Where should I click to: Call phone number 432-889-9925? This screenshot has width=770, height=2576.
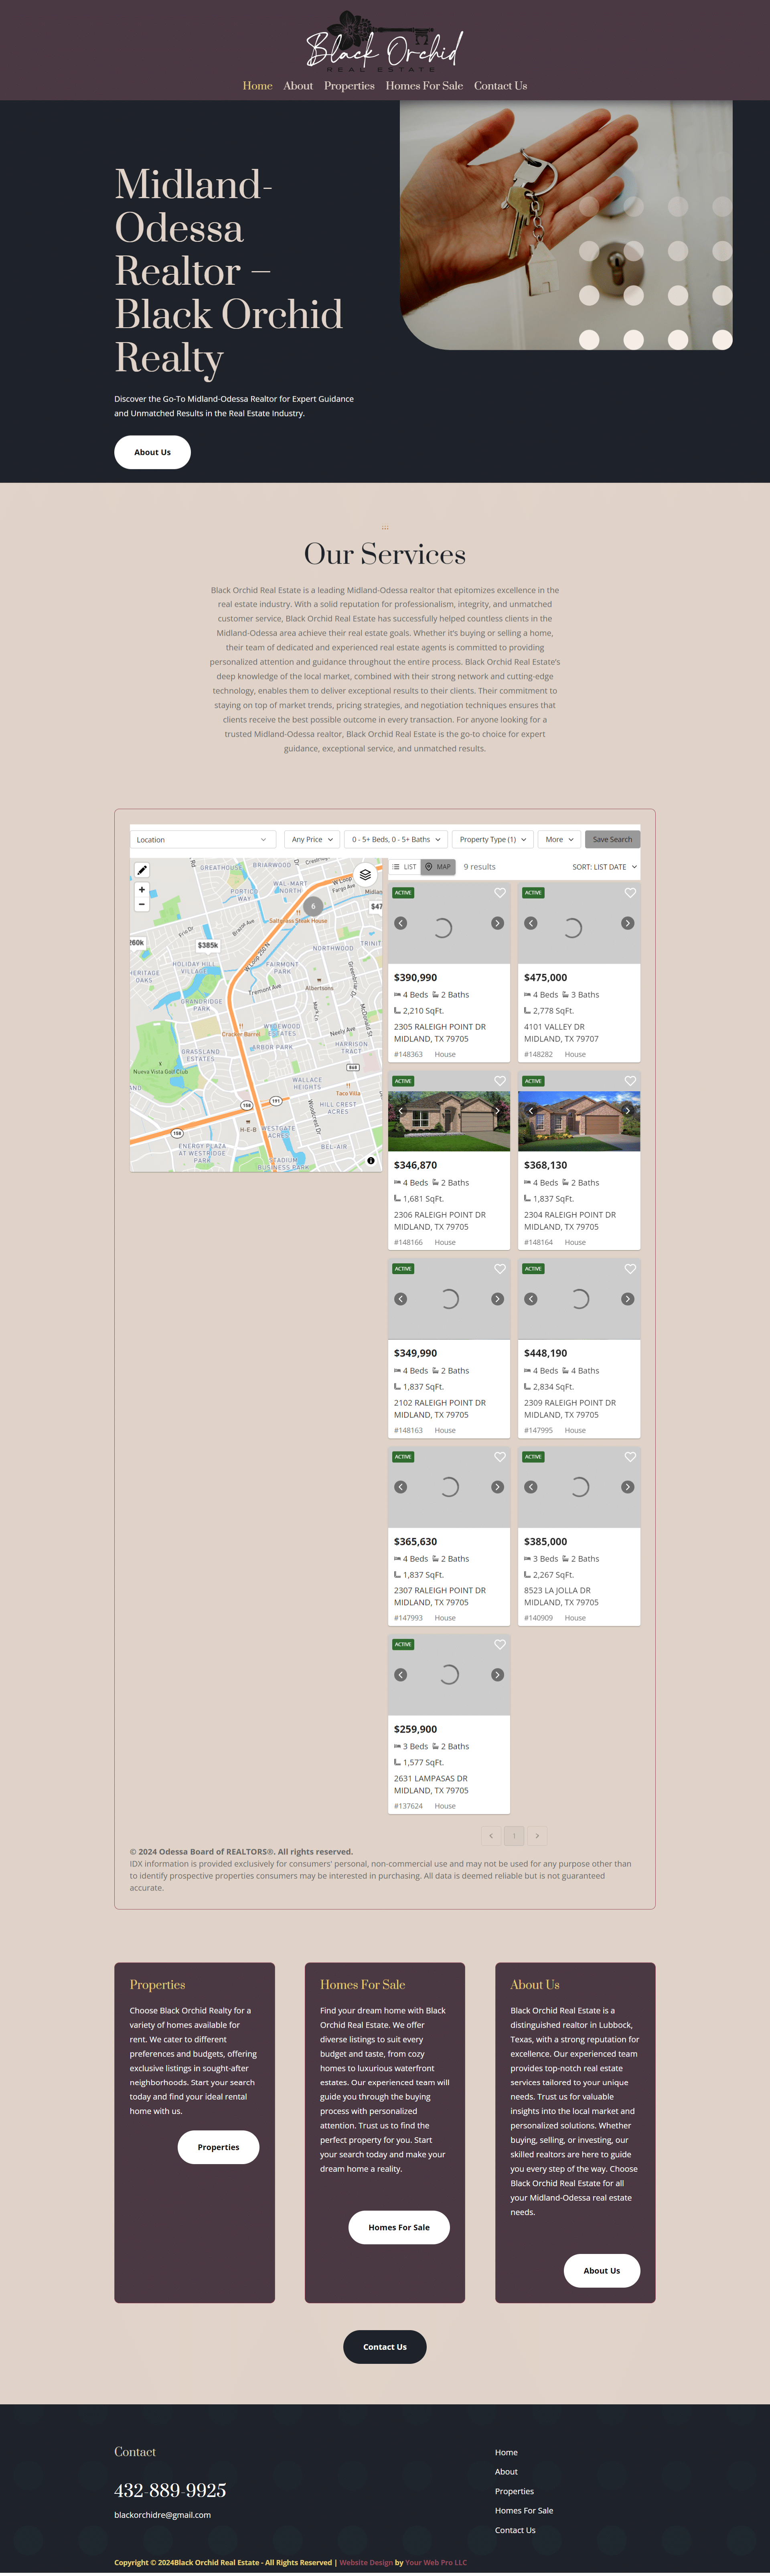pyautogui.click(x=170, y=2490)
